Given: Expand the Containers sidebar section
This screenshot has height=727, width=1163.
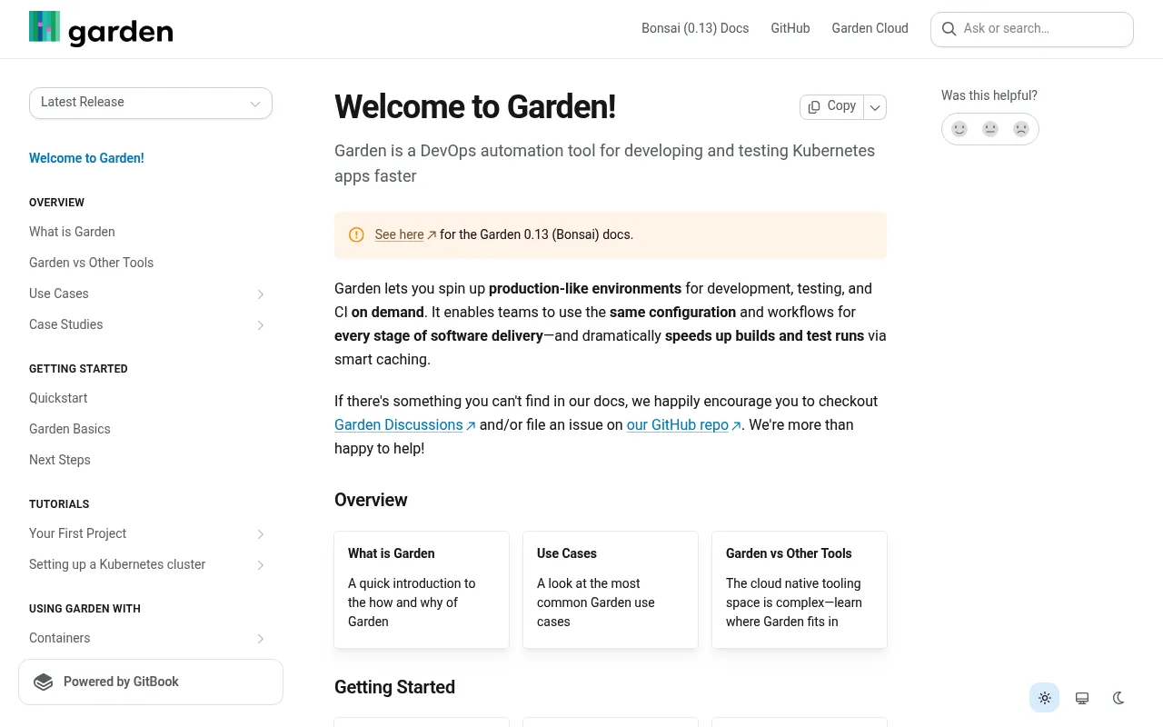Looking at the screenshot, I should pyautogui.click(x=260, y=639).
